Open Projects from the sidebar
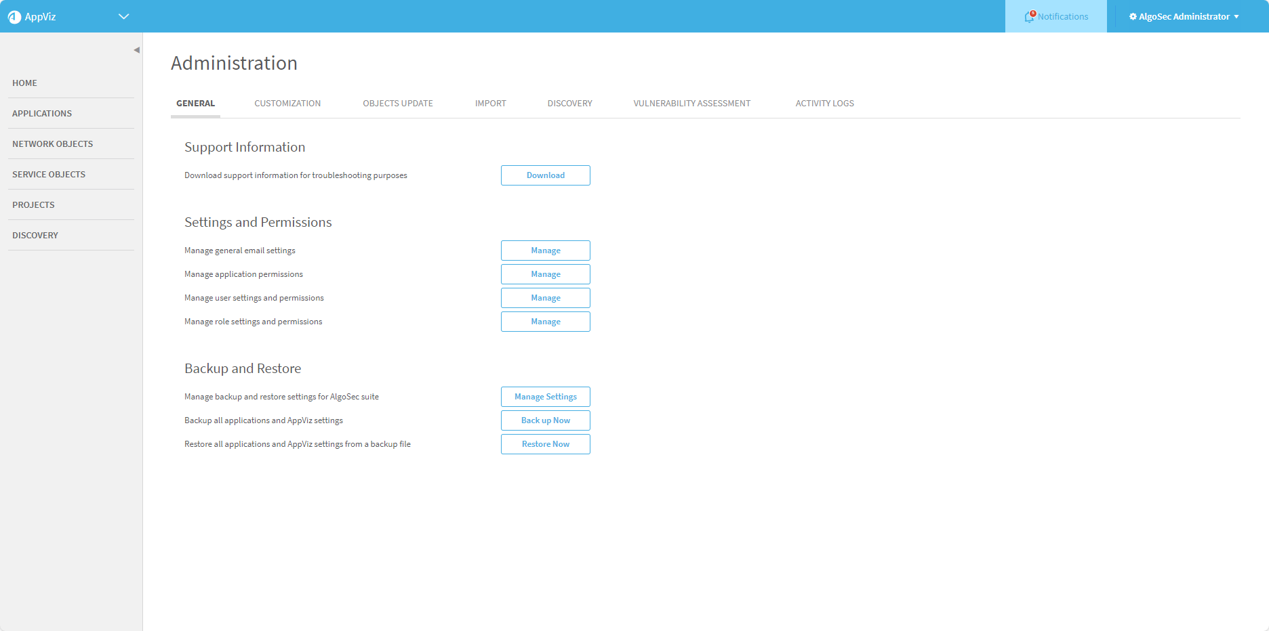1269x631 pixels. [x=33, y=205]
